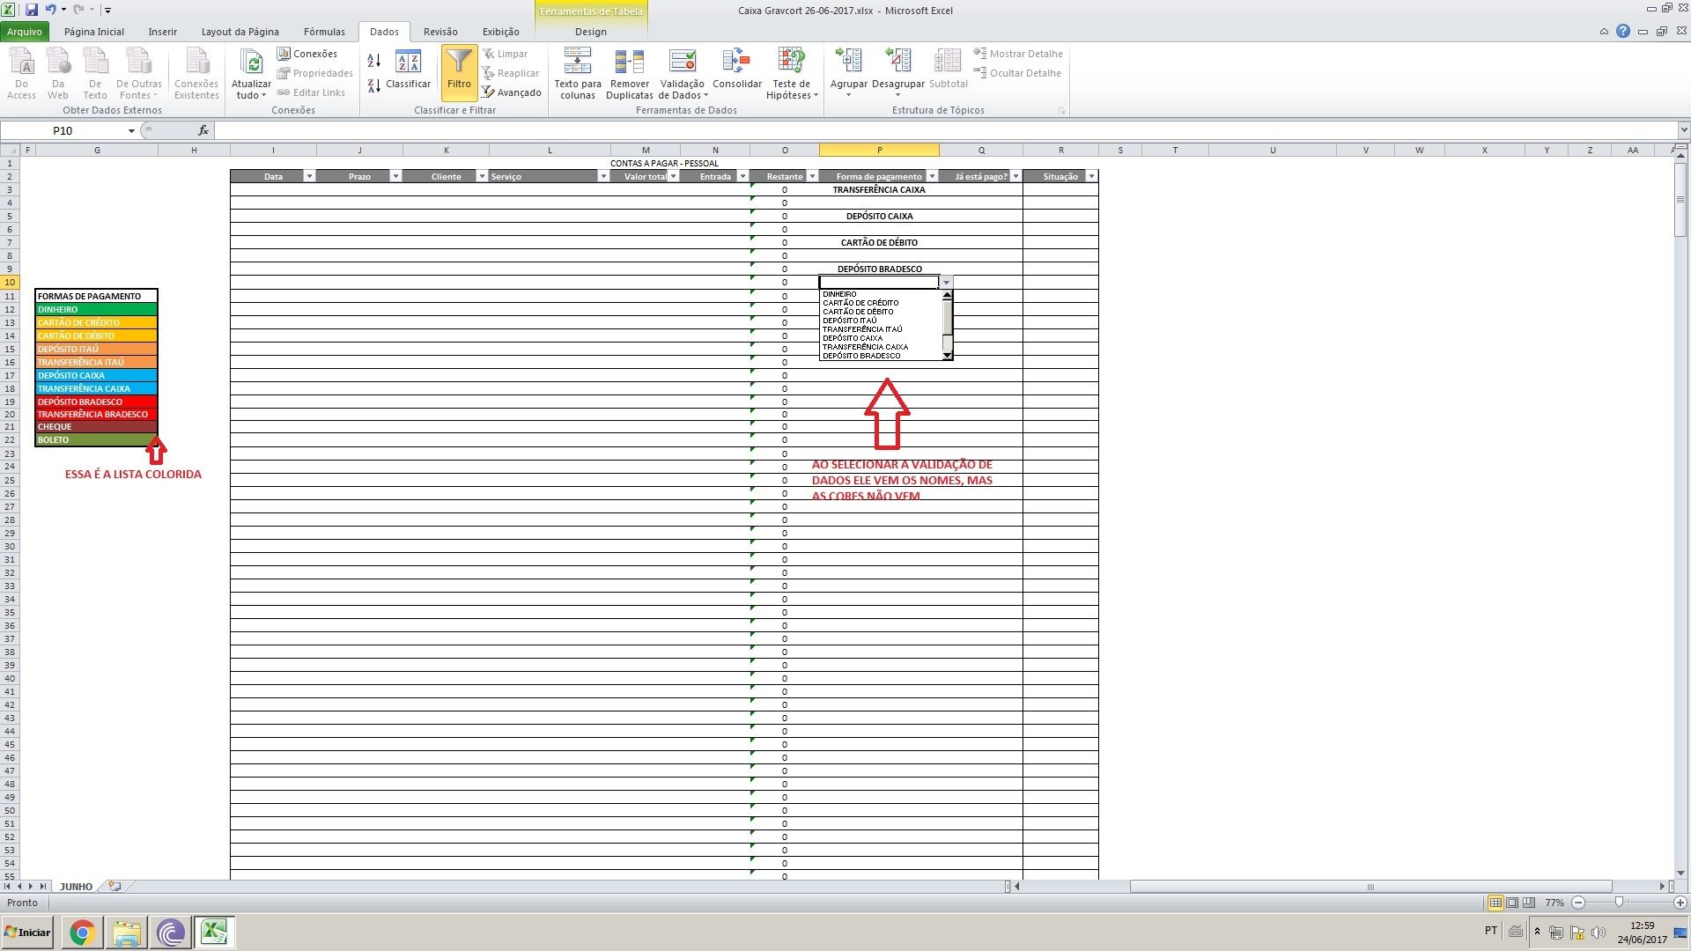Screen dimensions: 1691x951
Task: Open the file explorer taskbar icon
Action: pos(126,932)
